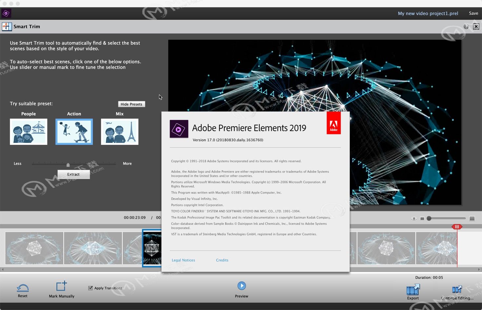Click the "More" slider label
The width and height of the screenshot is (482, 310).
pyautogui.click(x=127, y=164)
